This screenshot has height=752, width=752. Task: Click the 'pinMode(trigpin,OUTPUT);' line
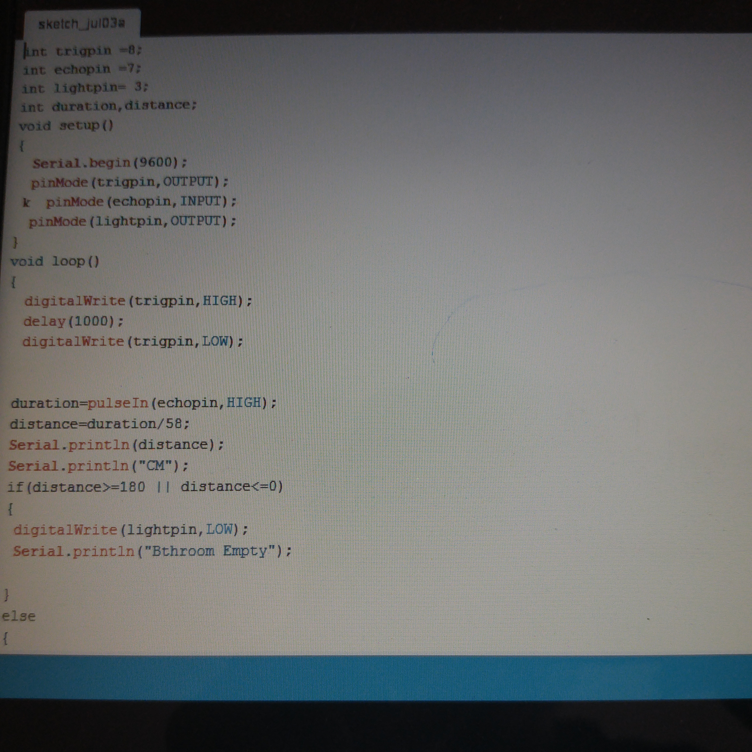130,182
